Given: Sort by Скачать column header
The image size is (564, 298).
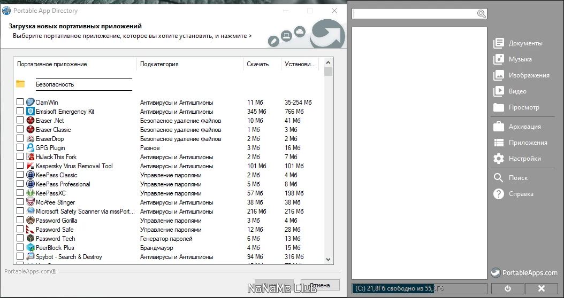Looking at the screenshot, I should [262, 64].
